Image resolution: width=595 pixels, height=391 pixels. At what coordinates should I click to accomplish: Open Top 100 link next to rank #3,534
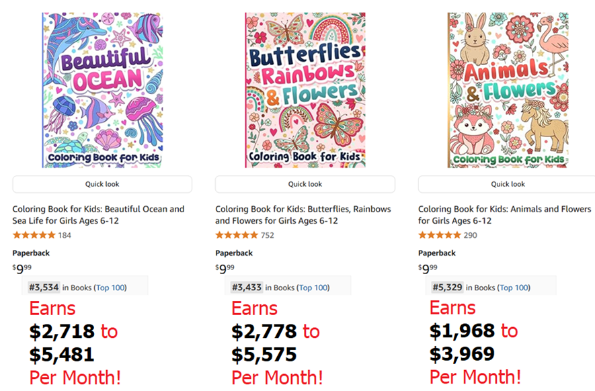(x=110, y=288)
